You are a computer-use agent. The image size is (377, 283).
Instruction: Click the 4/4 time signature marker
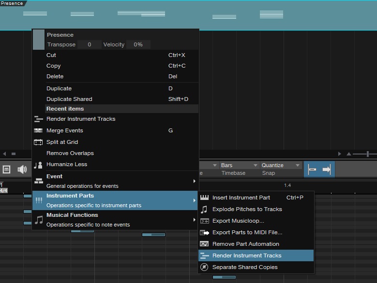4,191
